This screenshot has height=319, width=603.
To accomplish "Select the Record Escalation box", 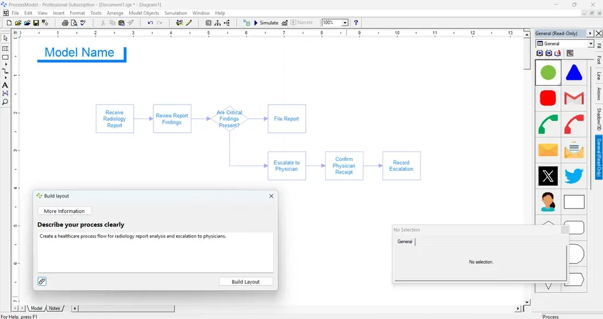I will 401,166.
